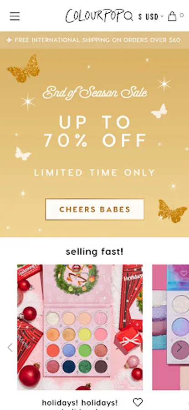This screenshot has width=189, height=410.
Task: Advance carousel with the right arrow
Action: pos(179,348)
